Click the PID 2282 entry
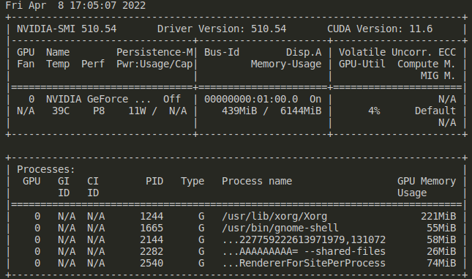Viewport: 472px width, 279px height. pos(151,252)
